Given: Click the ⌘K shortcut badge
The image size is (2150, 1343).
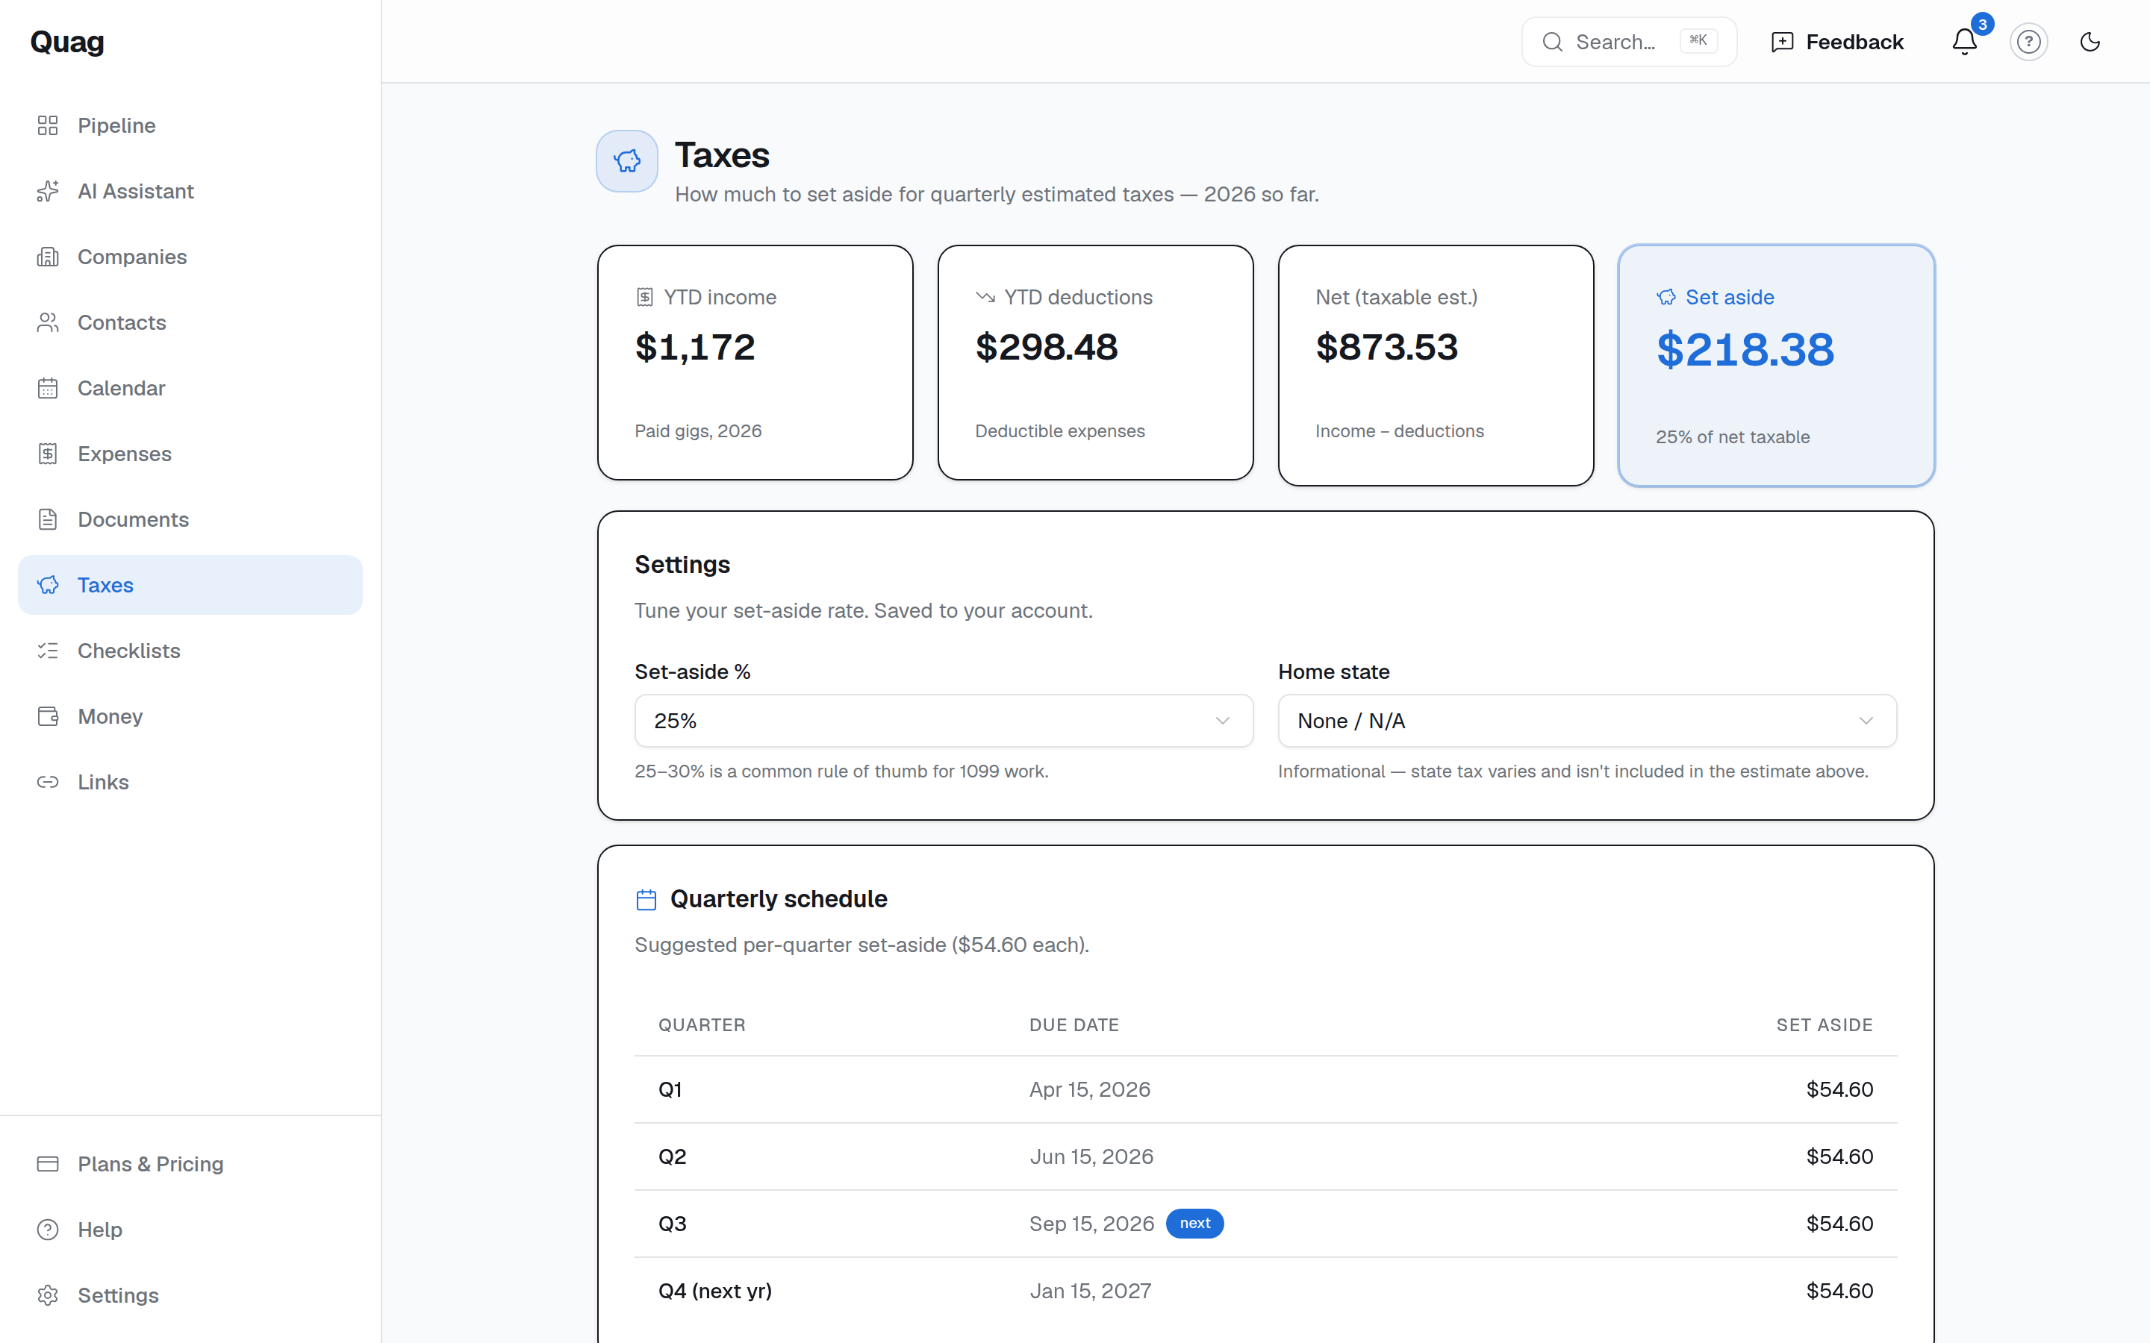Looking at the screenshot, I should pos(1698,41).
